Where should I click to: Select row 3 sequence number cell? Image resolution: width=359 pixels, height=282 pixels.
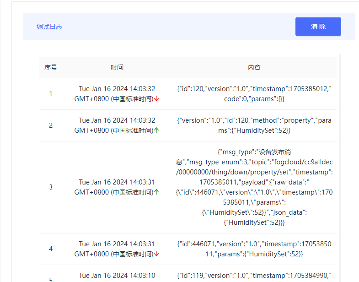click(x=51, y=187)
